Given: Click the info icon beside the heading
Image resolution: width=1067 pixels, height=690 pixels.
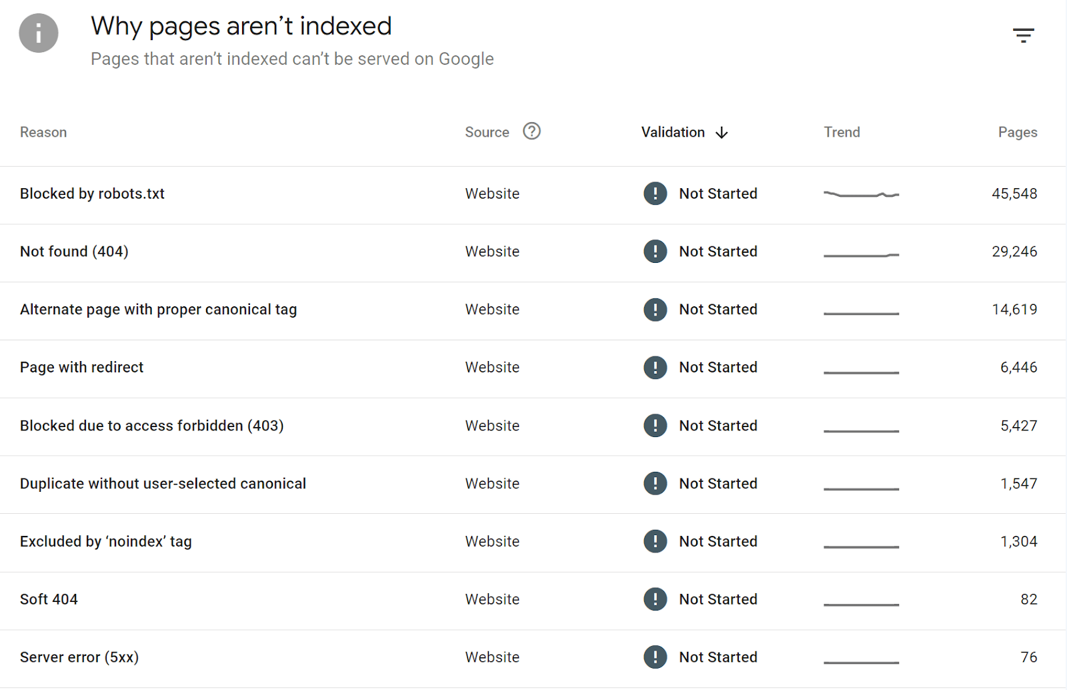Looking at the screenshot, I should (x=38, y=33).
